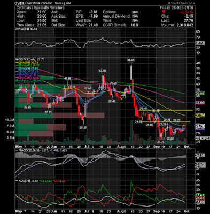Select the EPS value -7.68

(x=94, y=17)
